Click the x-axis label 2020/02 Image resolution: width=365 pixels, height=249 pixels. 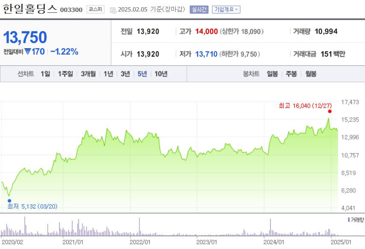12,242
